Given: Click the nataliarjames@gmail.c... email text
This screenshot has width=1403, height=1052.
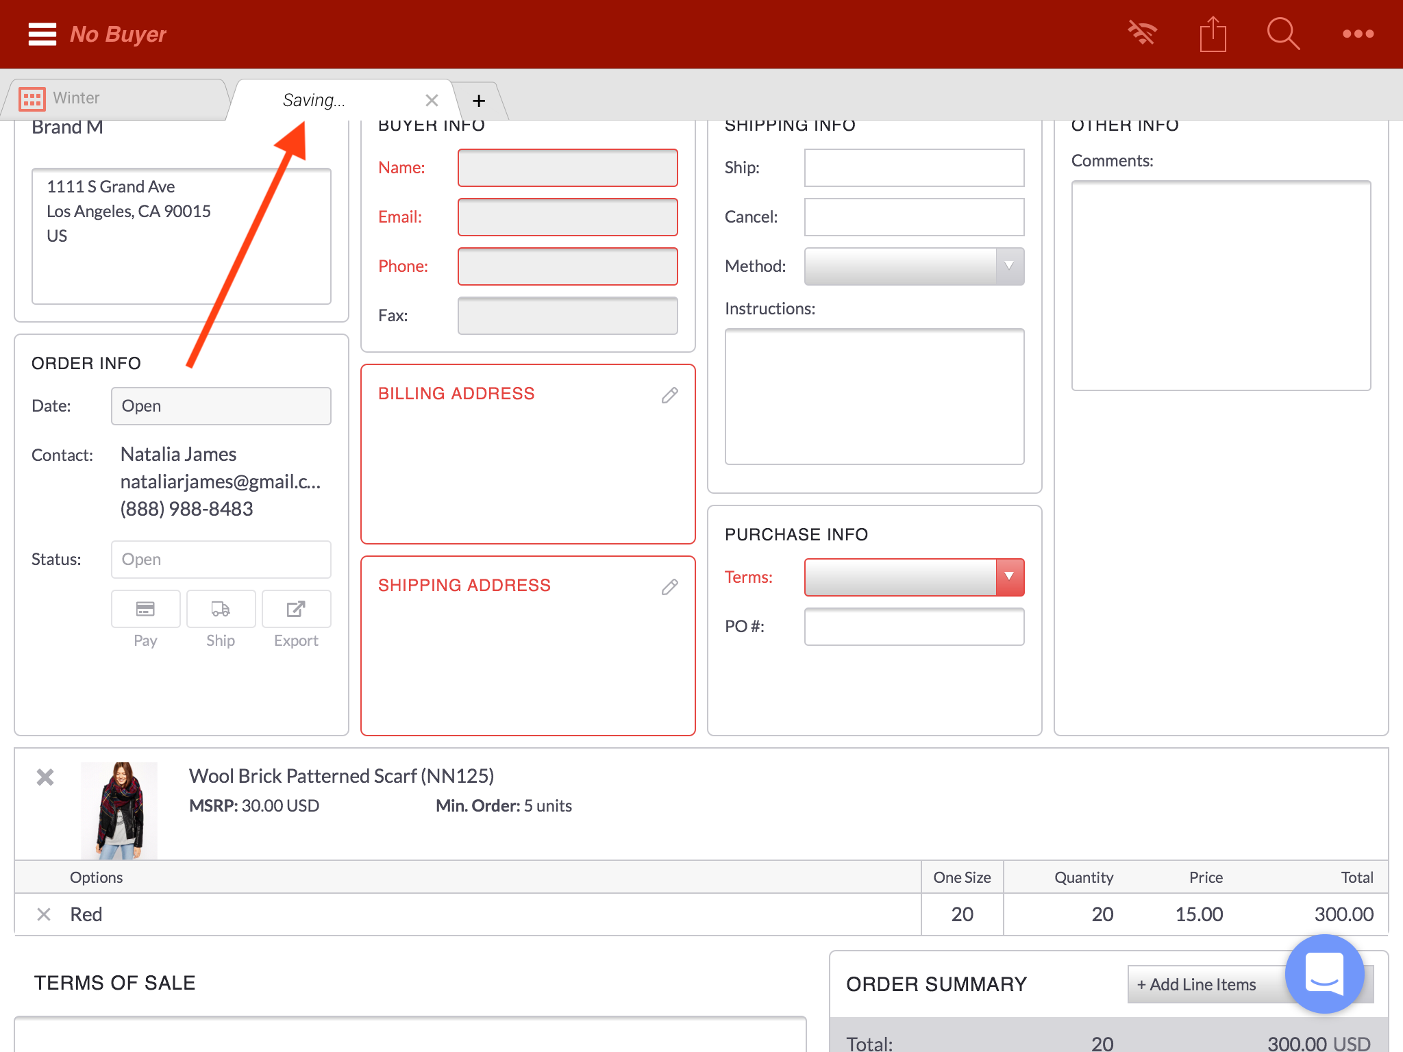Looking at the screenshot, I should (221, 481).
